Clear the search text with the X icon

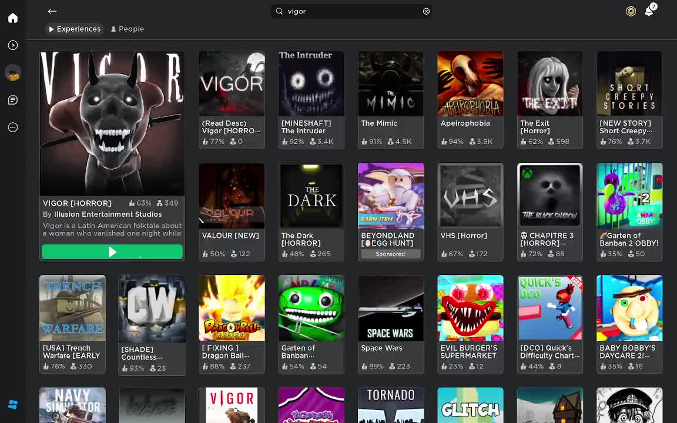(x=426, y=11)
